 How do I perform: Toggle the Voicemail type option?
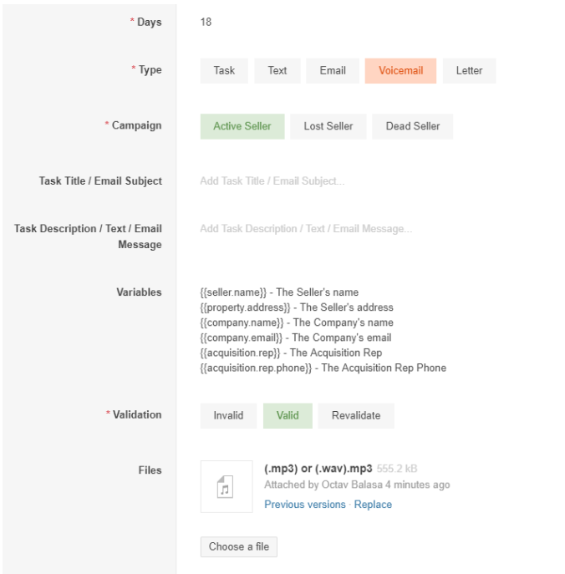click(400, 71)
